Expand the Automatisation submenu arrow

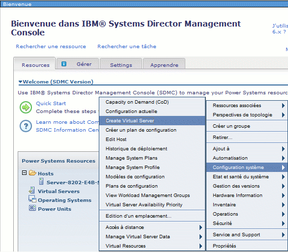283,158
